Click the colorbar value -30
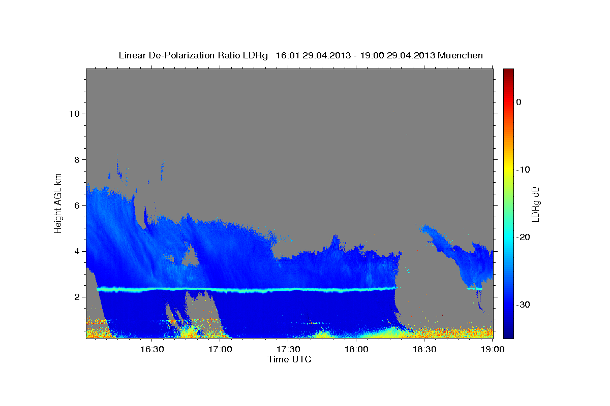The height and width of the screenshot is (406, 610). point(524,304)
